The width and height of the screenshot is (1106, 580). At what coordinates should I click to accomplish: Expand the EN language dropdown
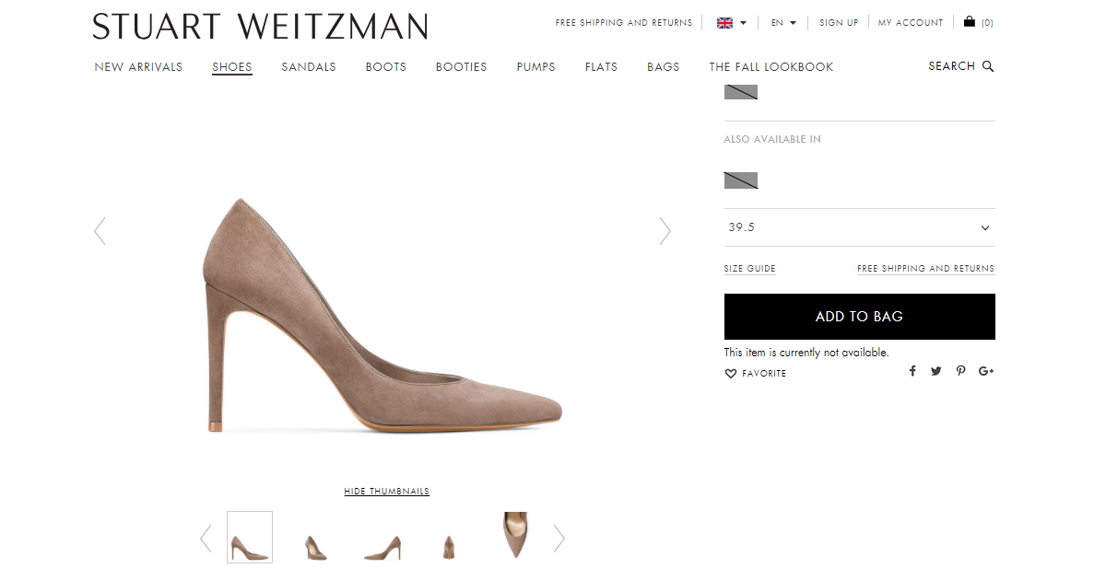(x=782, y=21)
